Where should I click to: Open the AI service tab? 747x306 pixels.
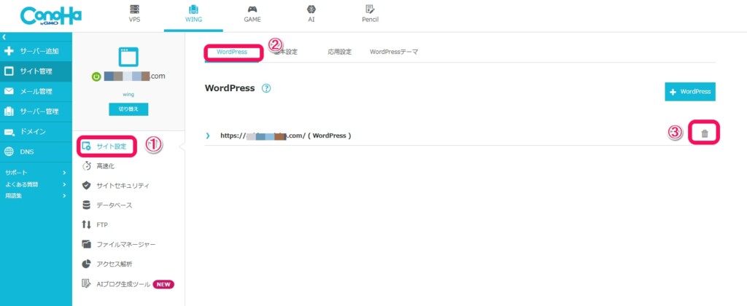[311, 15]
